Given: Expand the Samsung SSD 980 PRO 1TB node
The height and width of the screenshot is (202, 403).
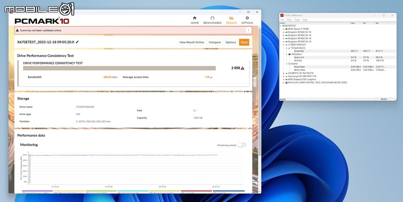Looking at the screenshot, I should point(284,76).
